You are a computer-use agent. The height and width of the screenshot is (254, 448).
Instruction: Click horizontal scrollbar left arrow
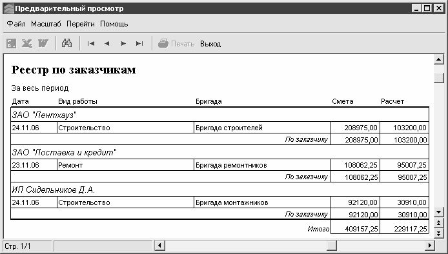pos(159,246)
